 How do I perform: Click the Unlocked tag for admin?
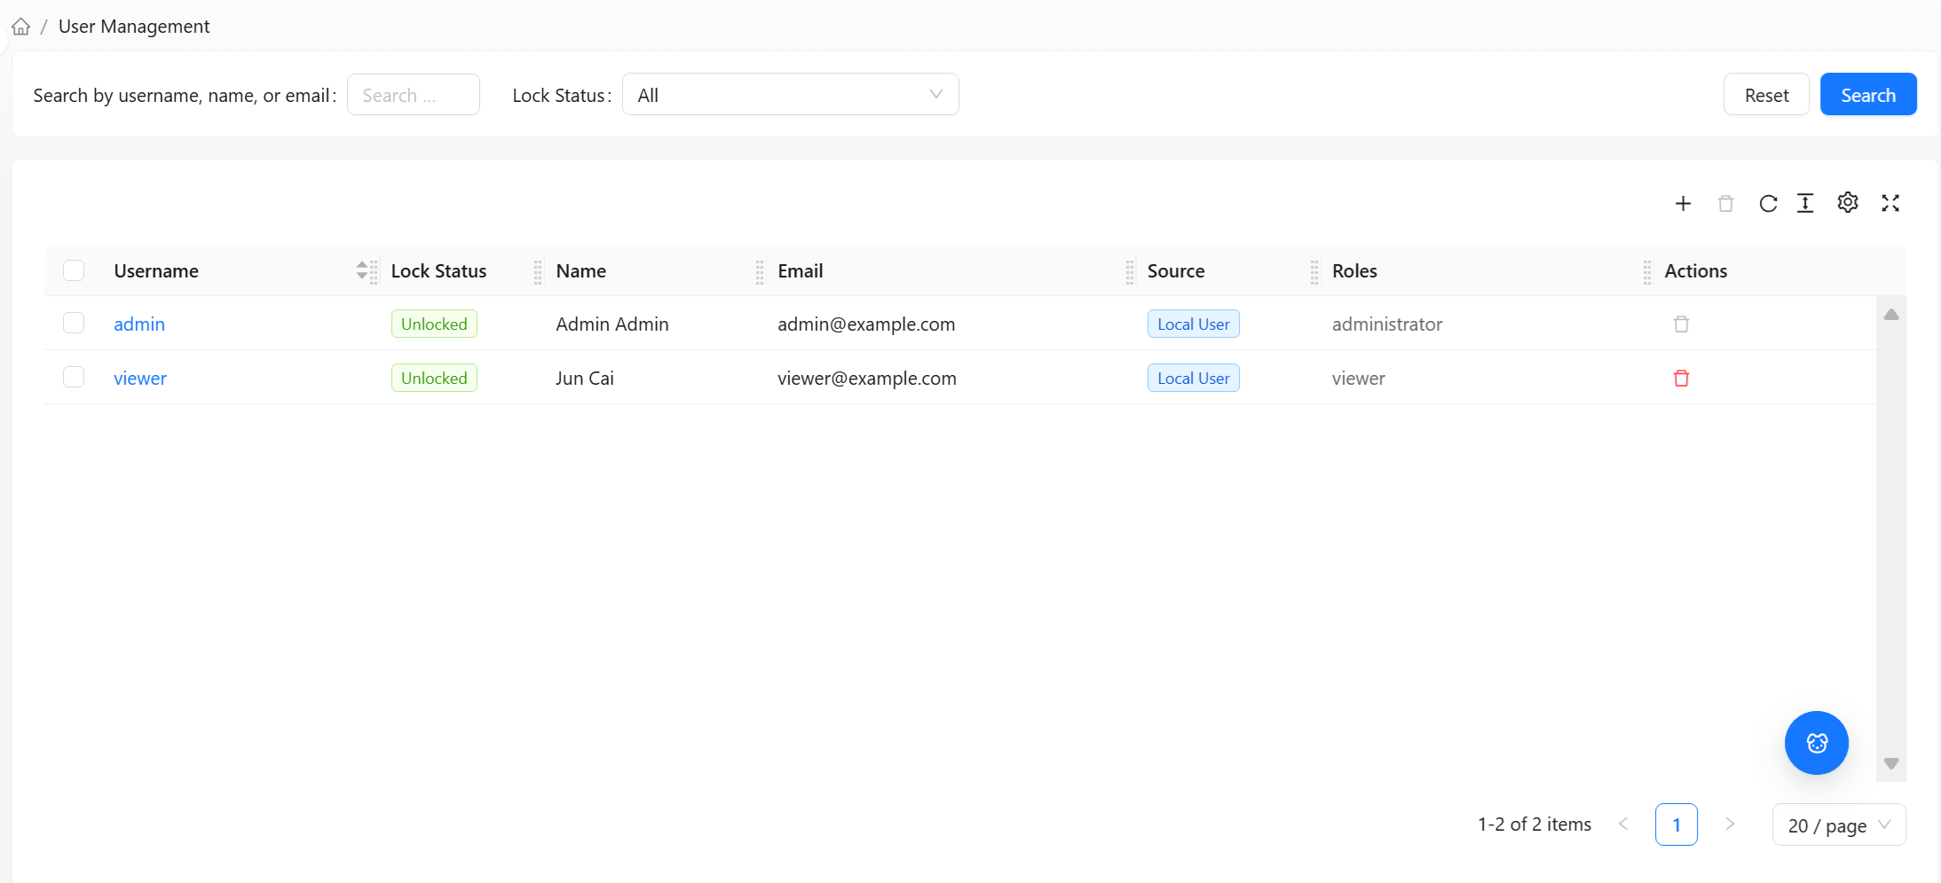click(434, 324)
